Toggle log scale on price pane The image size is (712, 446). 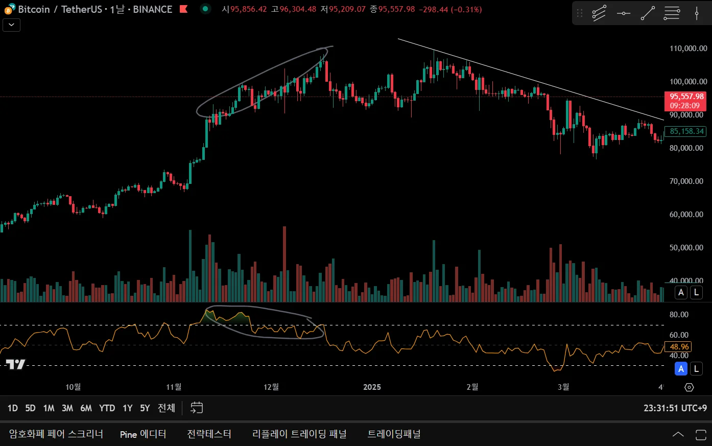point(696,293)
